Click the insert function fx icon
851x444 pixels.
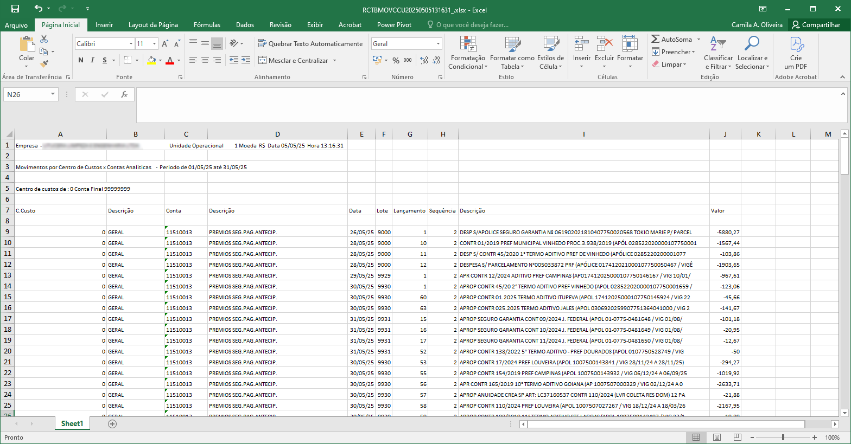click(124, 94)
